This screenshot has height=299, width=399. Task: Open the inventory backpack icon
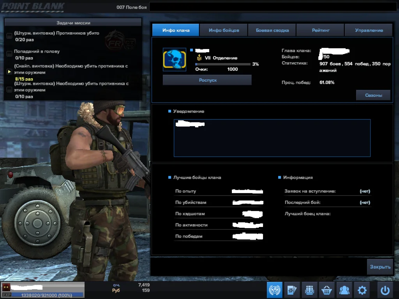pos(309,290)
